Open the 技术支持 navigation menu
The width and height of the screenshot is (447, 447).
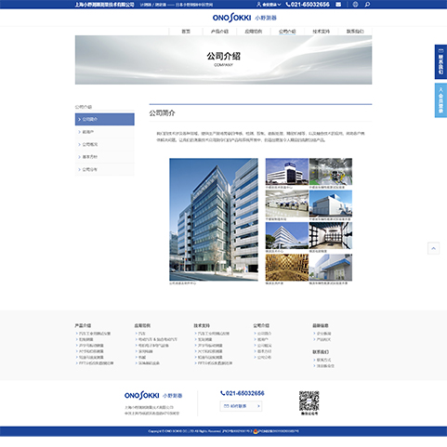pos(322,32)
